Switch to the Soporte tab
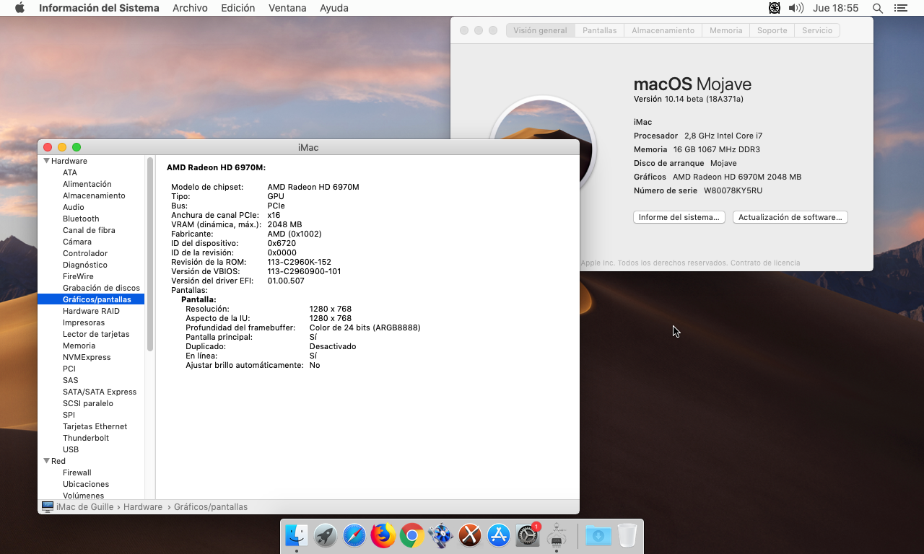The height and width of the screenshot is (554, 924). pos(772,30)
